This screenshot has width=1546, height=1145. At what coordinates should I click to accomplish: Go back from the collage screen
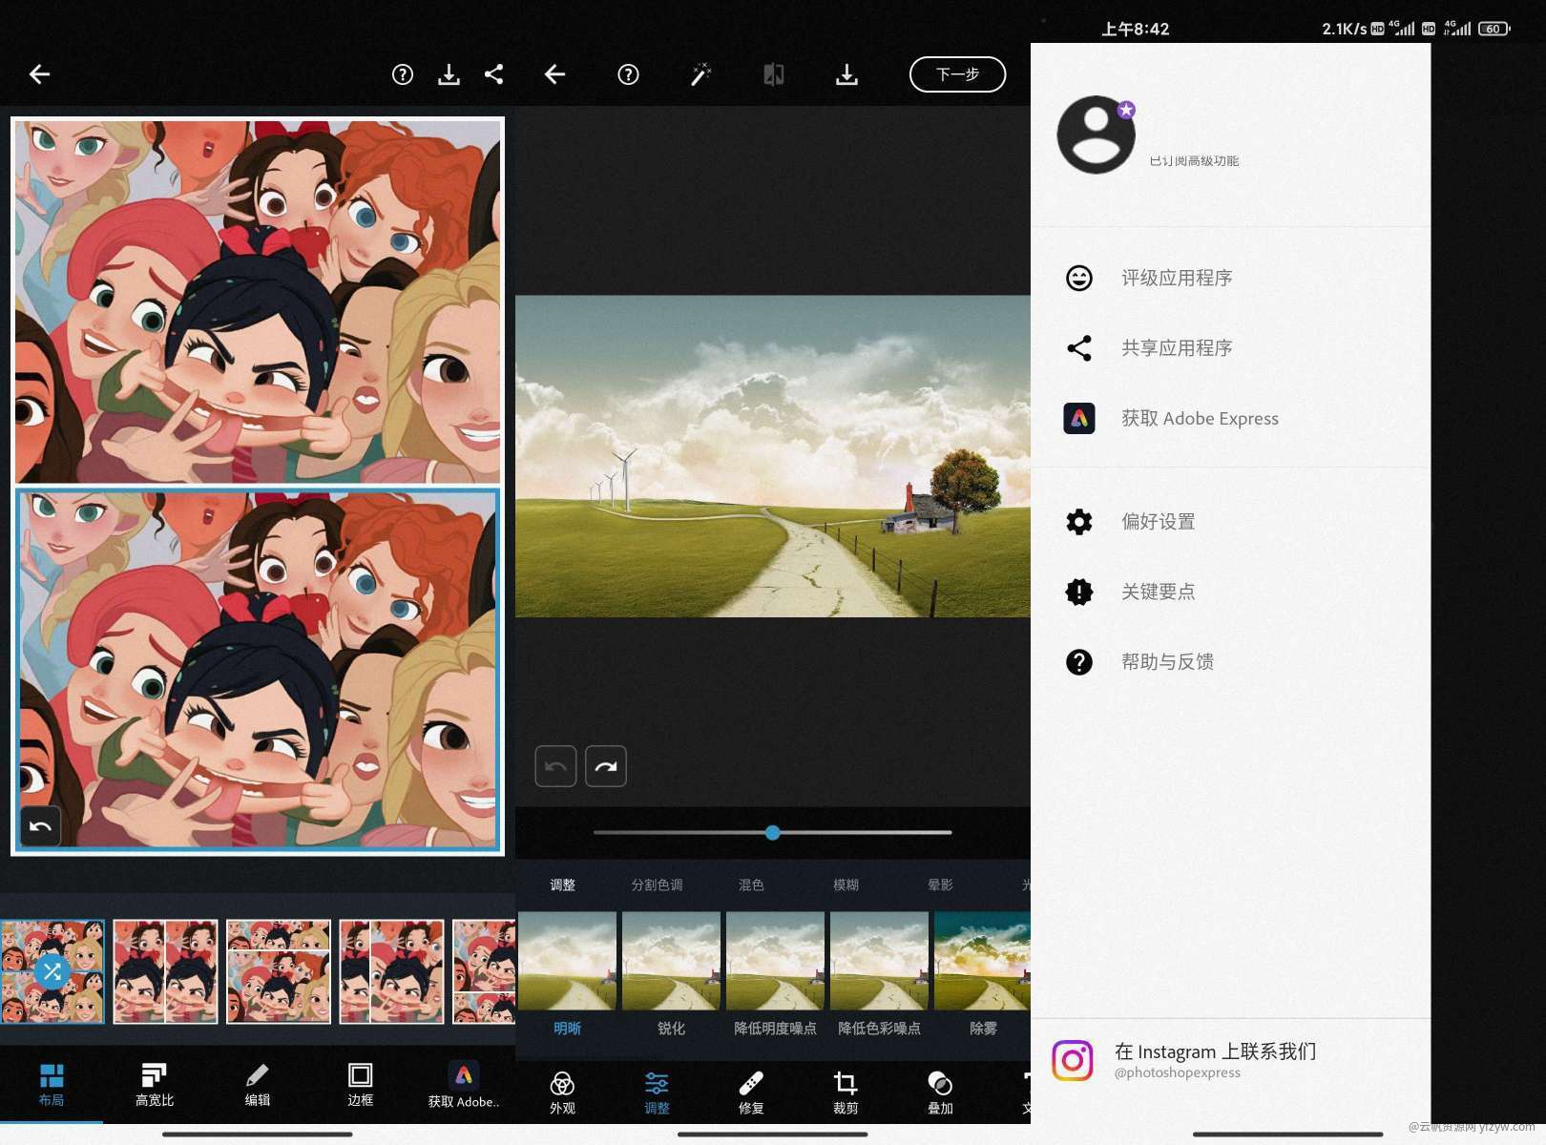click(39, 74)
